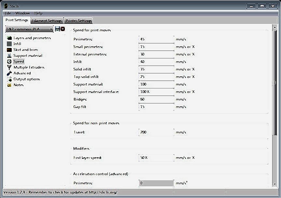Switch to the Filament Settings tab
The image size is (281, 198).
click(47, 21)
